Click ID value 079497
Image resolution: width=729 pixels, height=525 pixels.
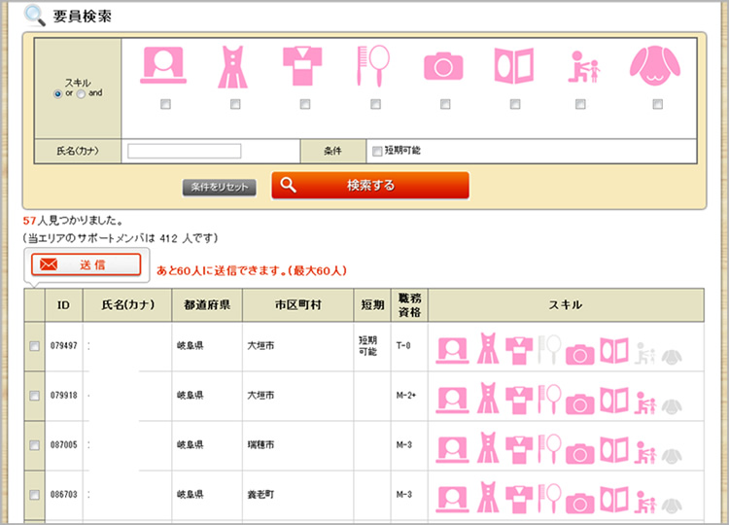(64, 346)
